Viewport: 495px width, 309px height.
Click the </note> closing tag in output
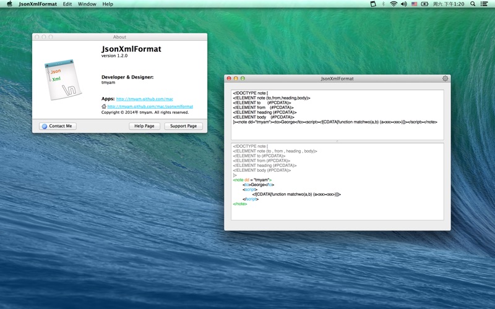coord(240,204)
